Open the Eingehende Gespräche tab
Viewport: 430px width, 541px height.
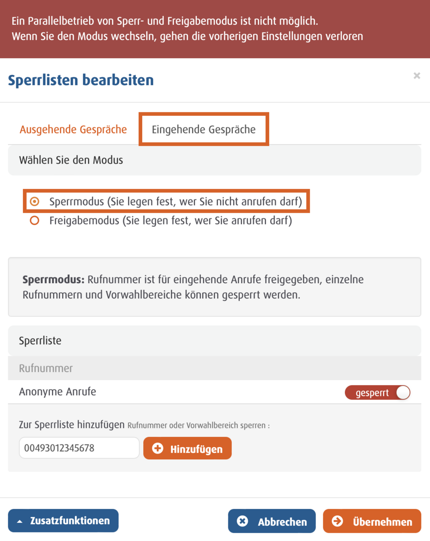click(204, 130)
